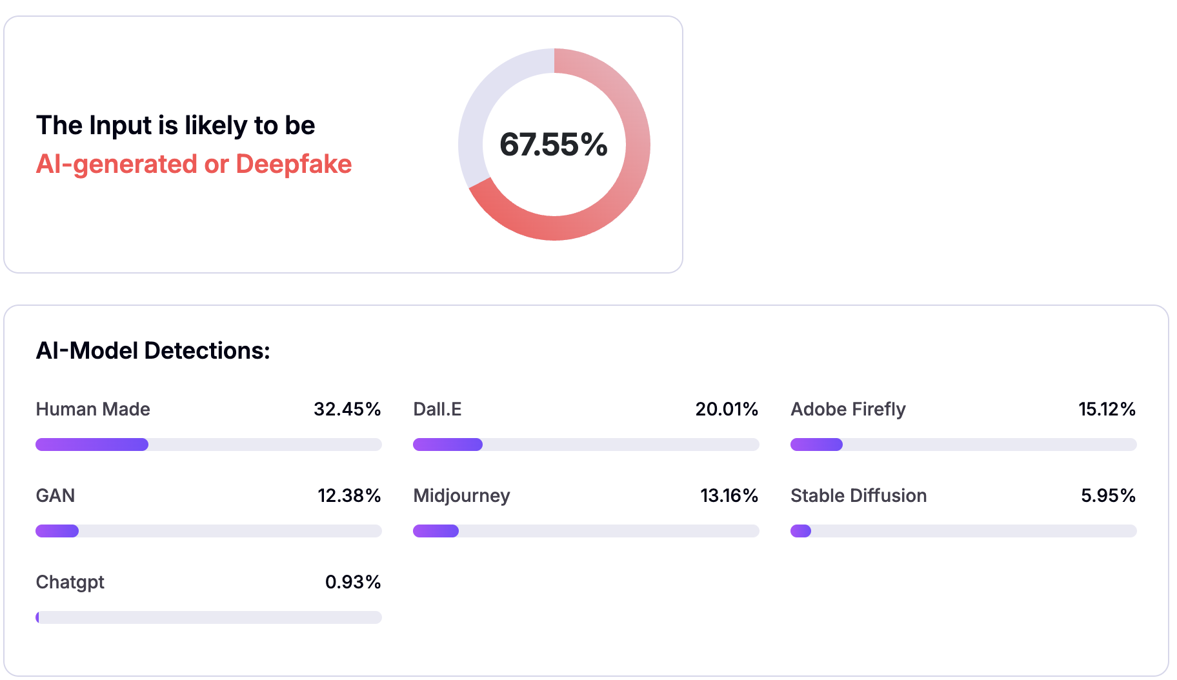Click the Dall.E progress bar
This screenshot has height=680, width=1177.
click(586, 445)
